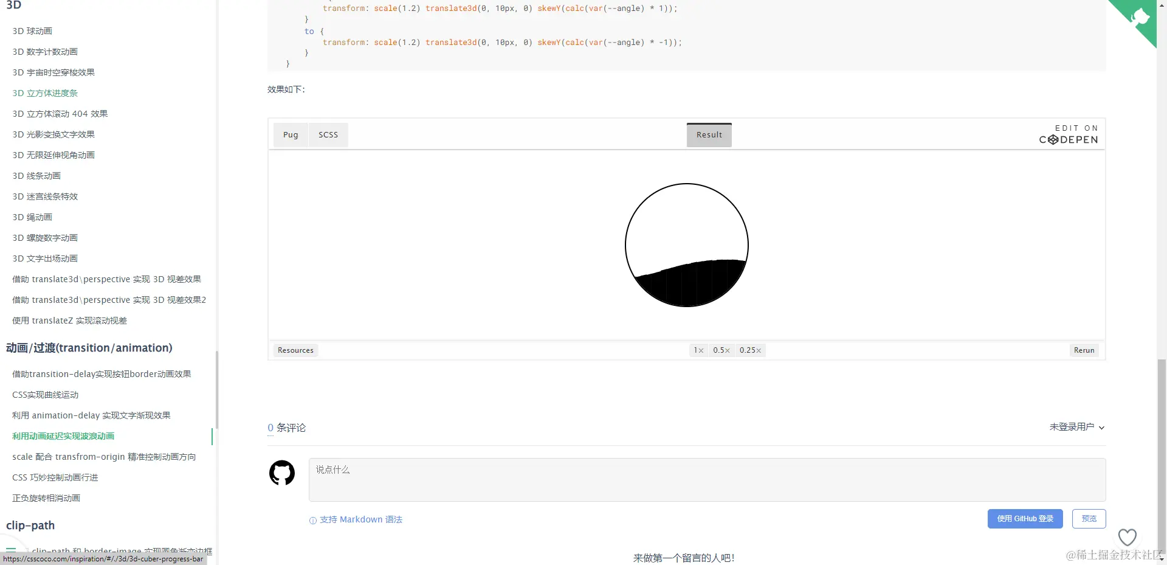Click the CodePen logo to edit the demo
Image resolution: width=1167 pixels, height=565 pixels.
click(1068, 139)
